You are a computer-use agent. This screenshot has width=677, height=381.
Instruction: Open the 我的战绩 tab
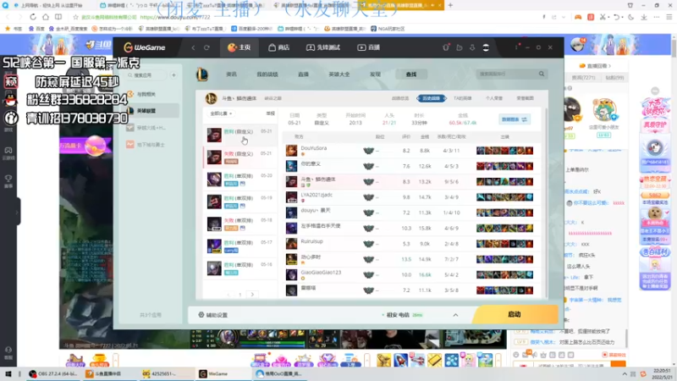(267, 75)
